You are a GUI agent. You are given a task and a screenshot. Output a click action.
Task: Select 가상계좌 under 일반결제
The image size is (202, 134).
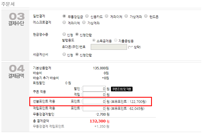click(x=126, y=17)
